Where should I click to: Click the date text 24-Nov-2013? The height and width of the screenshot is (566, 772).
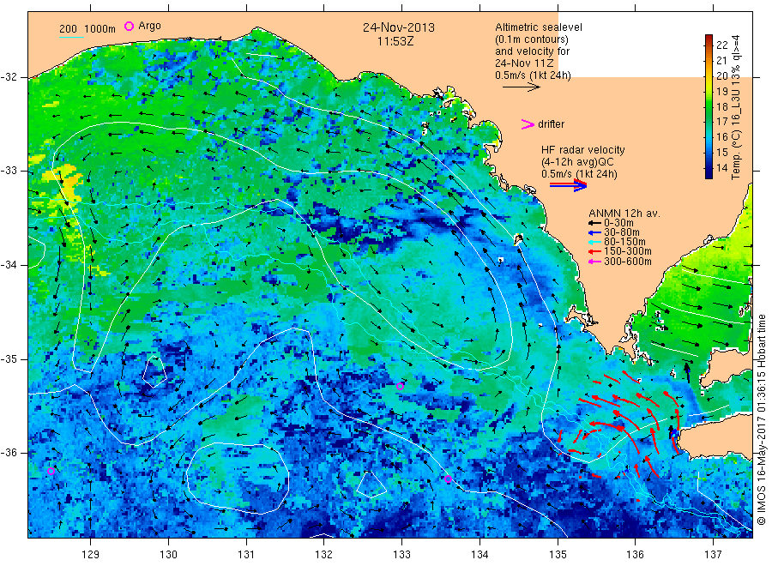pyautogui.click(x=399, y=27)
